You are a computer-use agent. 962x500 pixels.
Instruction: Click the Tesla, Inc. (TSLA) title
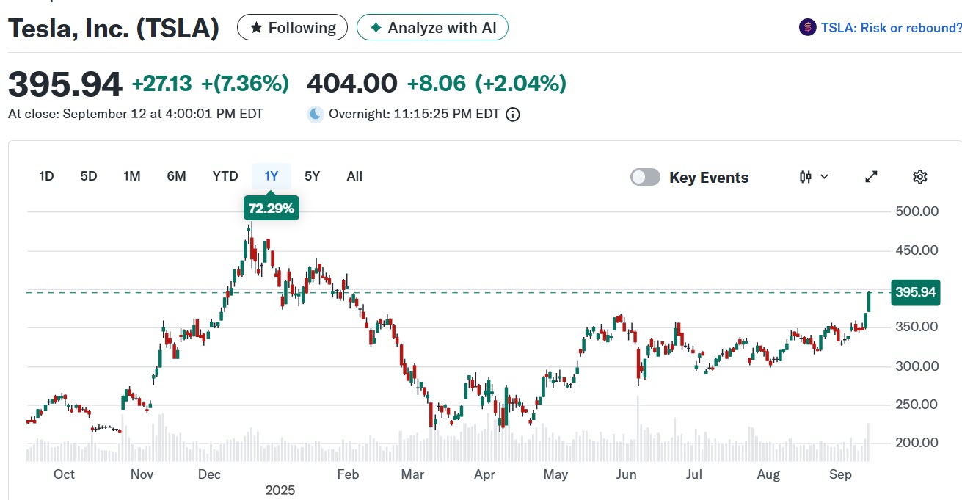click(113, 28)
